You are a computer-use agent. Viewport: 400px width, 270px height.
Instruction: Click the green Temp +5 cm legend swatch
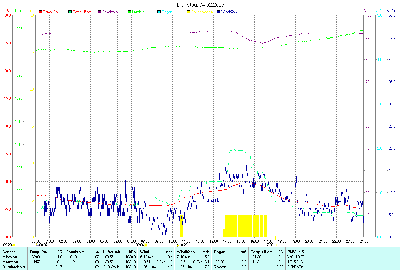coord(70,12)
